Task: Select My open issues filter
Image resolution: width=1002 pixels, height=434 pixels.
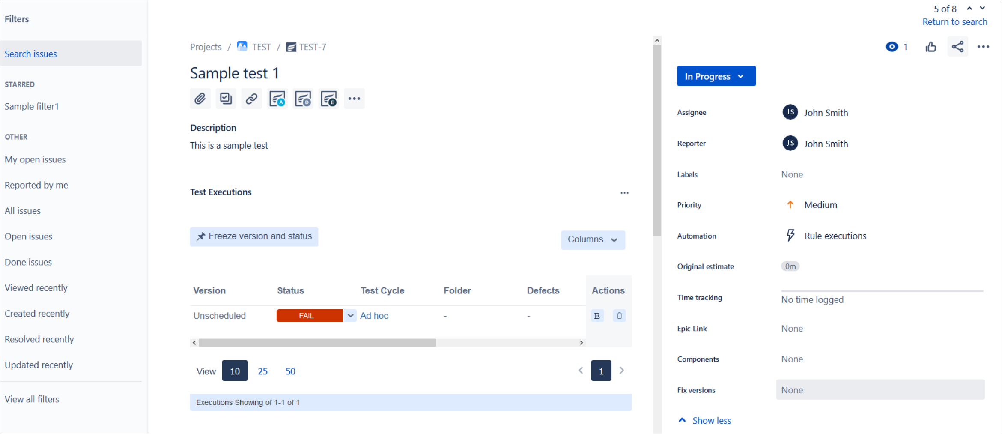Action: pyautogui.click(x=35, y=159)
